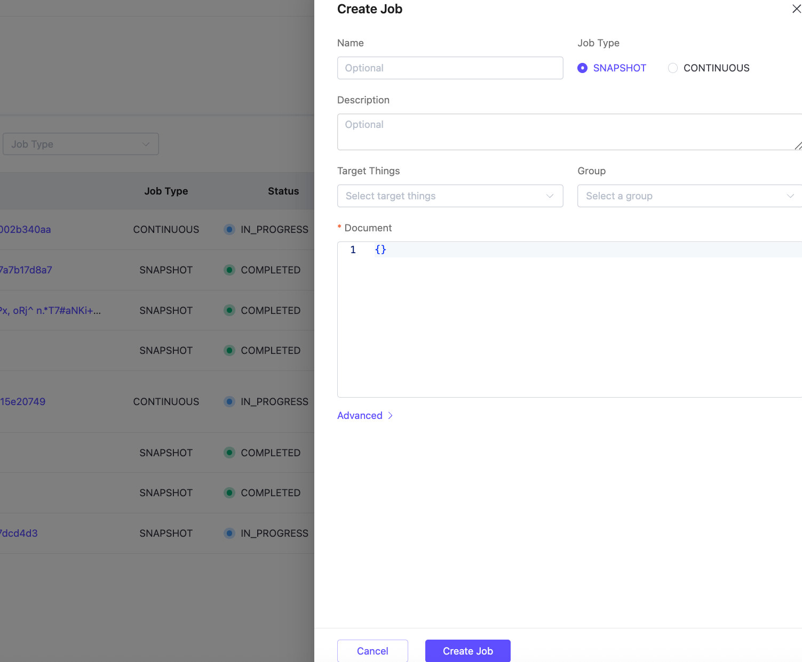Image resolution: width=802 pixels, height=662 pixels.
Task: Select the CONTINUOUS job type radio
Action: pos(673,68)
